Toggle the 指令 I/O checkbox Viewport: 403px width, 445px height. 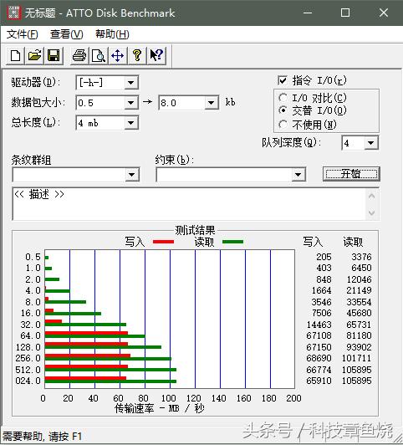click(283, 80)
